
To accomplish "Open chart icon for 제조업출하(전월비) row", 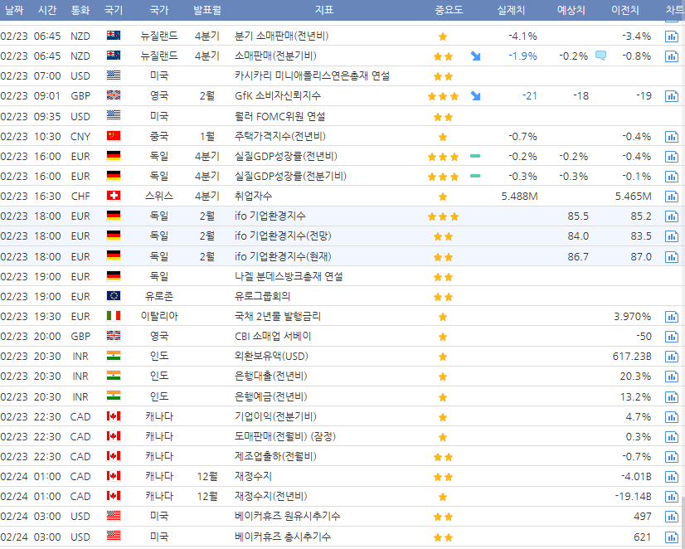I will click(672, 457).
